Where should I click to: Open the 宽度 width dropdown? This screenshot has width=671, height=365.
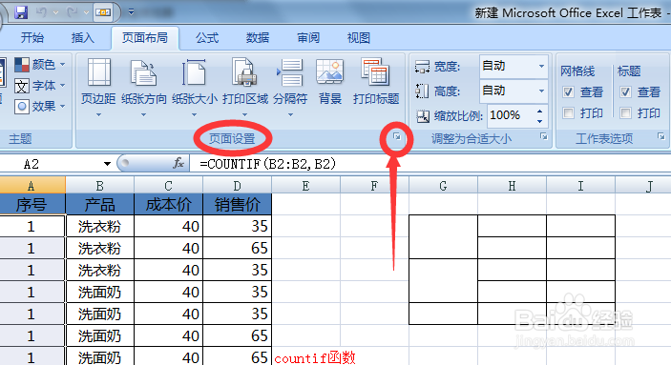pos(541,67)
